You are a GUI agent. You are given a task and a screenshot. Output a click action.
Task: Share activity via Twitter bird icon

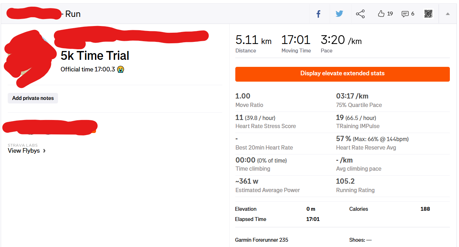(339, 14)
